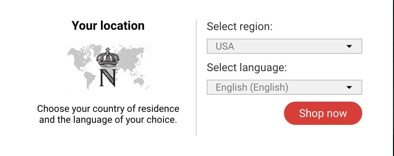
Task: Click the crown icon above the N
Action: [108, 57]
